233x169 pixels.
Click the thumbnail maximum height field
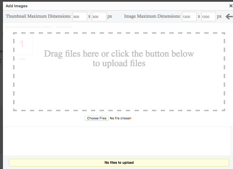[99, 17]
